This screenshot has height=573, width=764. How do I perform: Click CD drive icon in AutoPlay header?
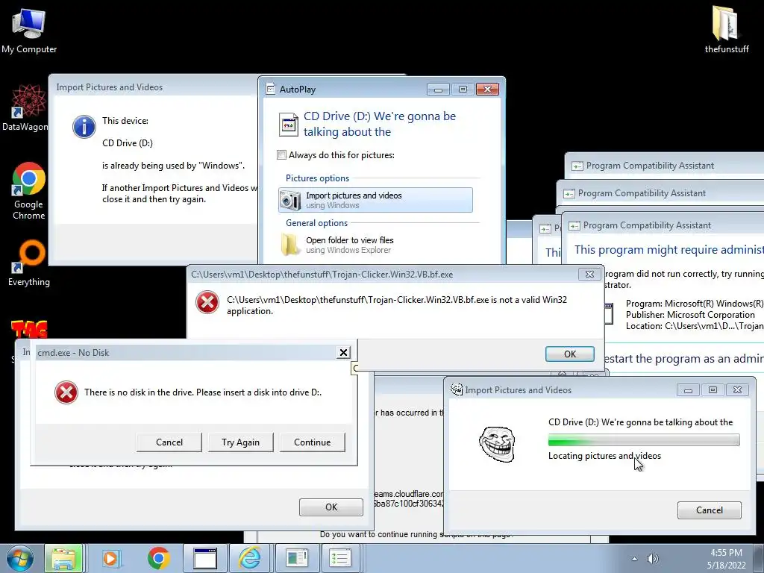click(x=289, y=125)
